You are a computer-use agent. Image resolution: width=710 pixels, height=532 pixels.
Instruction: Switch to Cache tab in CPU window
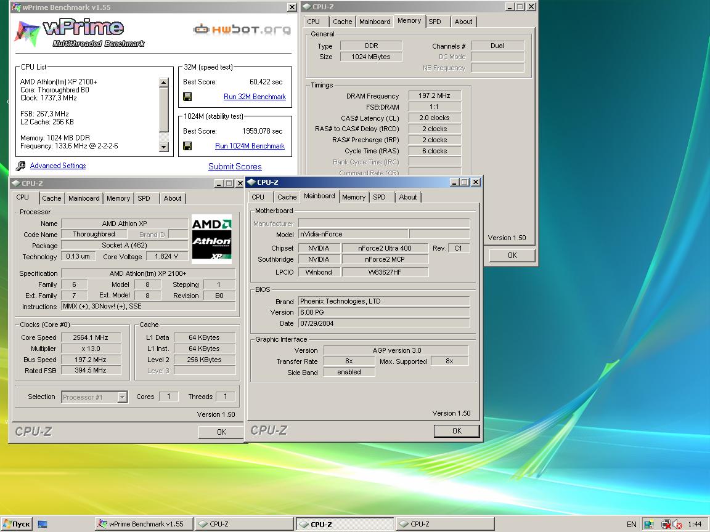tap(52, 198)
